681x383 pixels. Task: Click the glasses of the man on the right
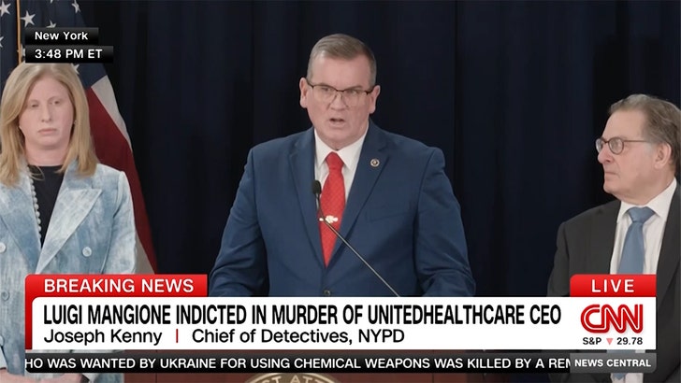tap(616, 145)
